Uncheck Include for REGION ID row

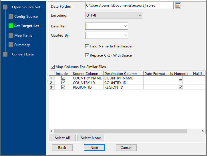(x=63, y=87)
